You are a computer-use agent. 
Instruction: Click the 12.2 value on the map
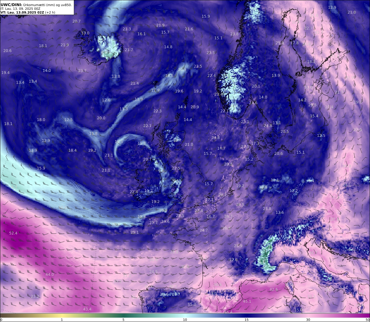pyautogui.click(x=293, y=191)
